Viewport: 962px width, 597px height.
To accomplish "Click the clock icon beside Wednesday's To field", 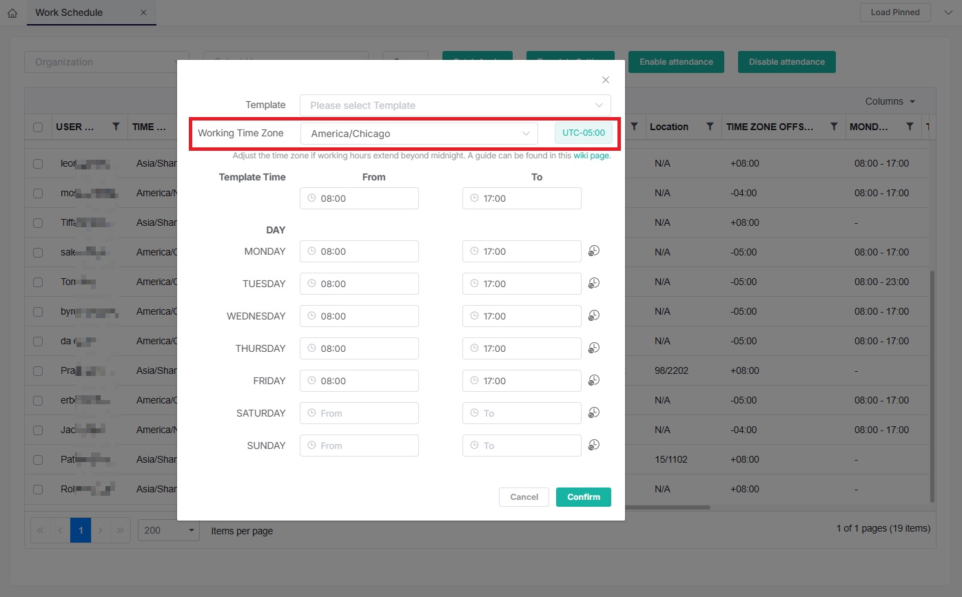I will click(594, 315).
